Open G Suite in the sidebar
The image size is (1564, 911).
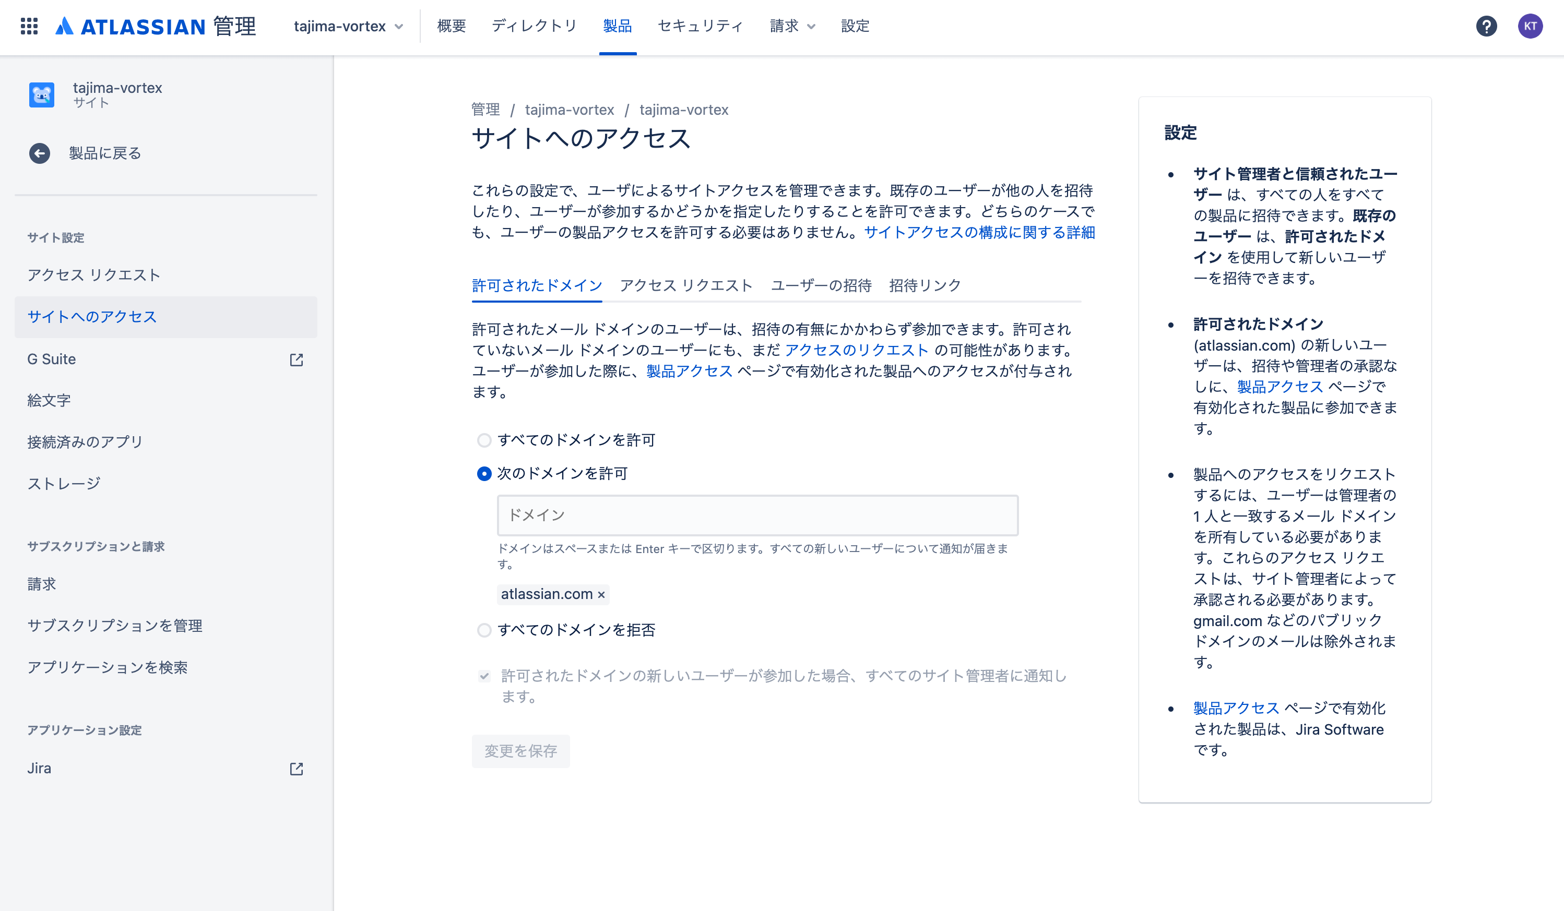[165, 359]
